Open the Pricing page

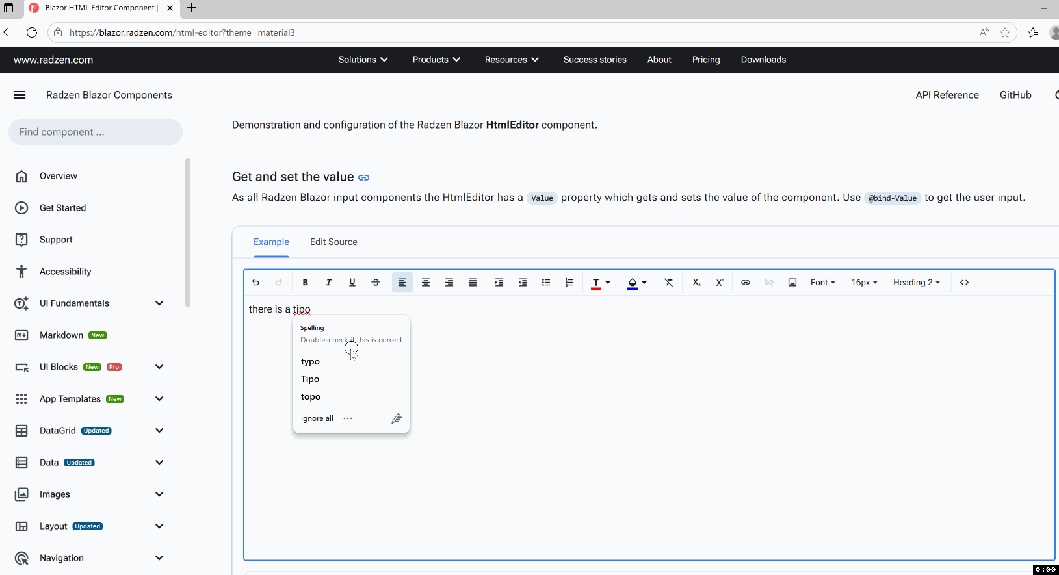click(706, 60)
